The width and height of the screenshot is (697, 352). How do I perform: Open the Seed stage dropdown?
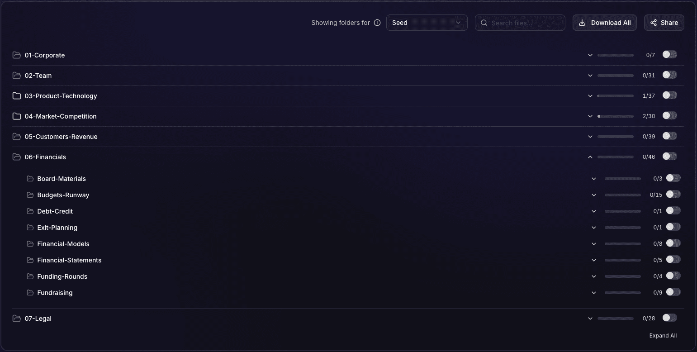coord(427,23)
